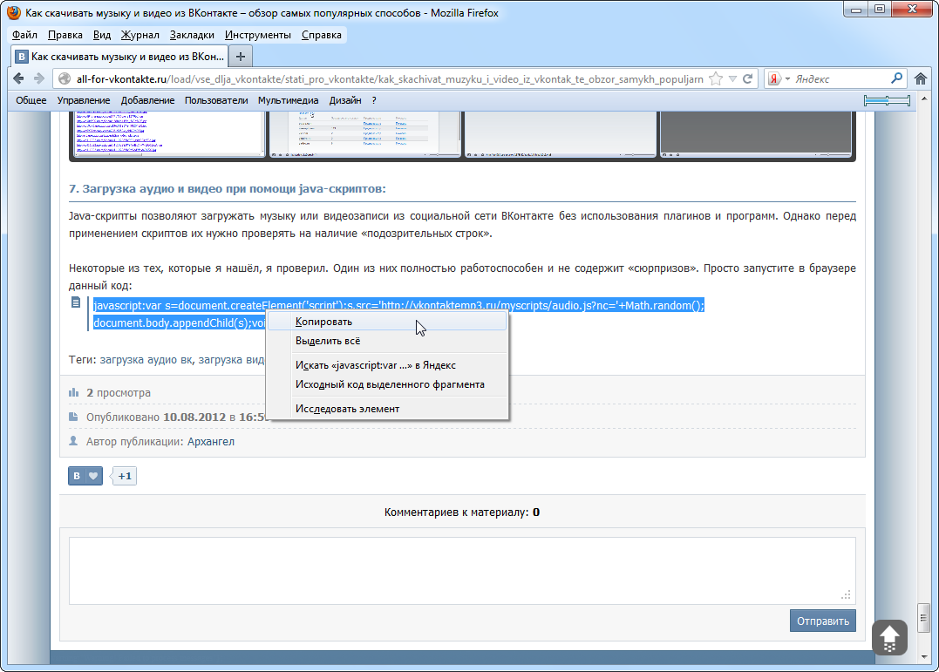Choose Выделить всё in the context menu
939x672 pixels.
(387, 341)
